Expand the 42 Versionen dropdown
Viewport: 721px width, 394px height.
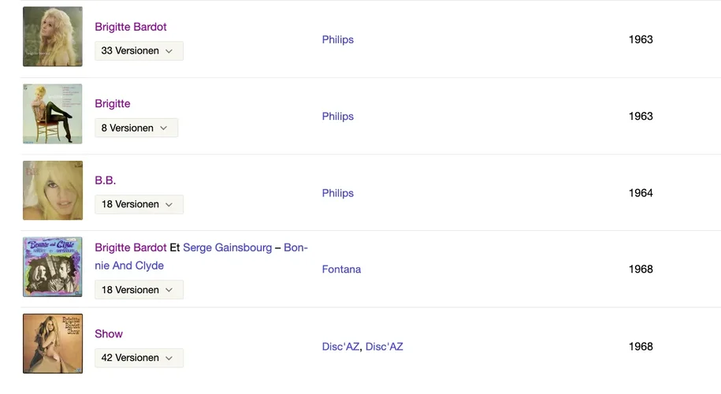139,358
